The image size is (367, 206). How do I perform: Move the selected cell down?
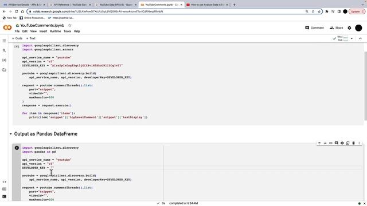coord(325,143)
